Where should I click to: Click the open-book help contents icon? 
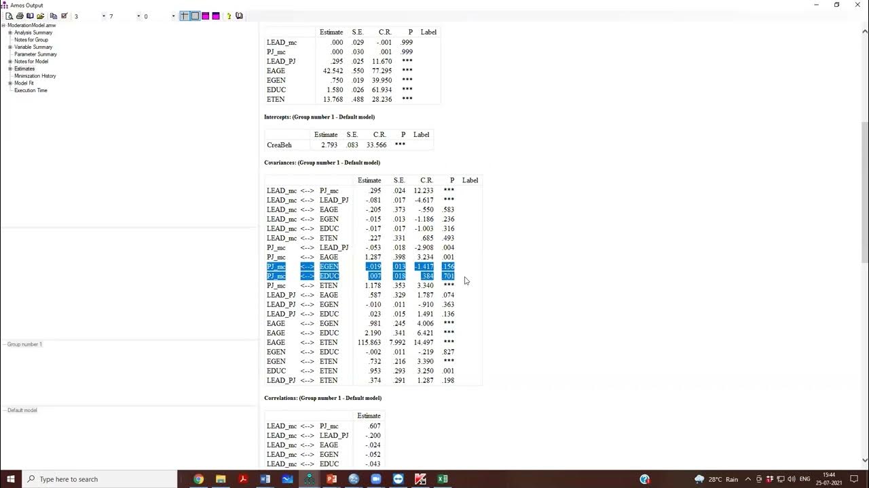click(239, 16)
